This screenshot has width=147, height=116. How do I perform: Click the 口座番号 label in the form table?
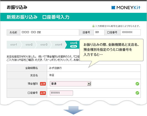(x=33, y=93)
